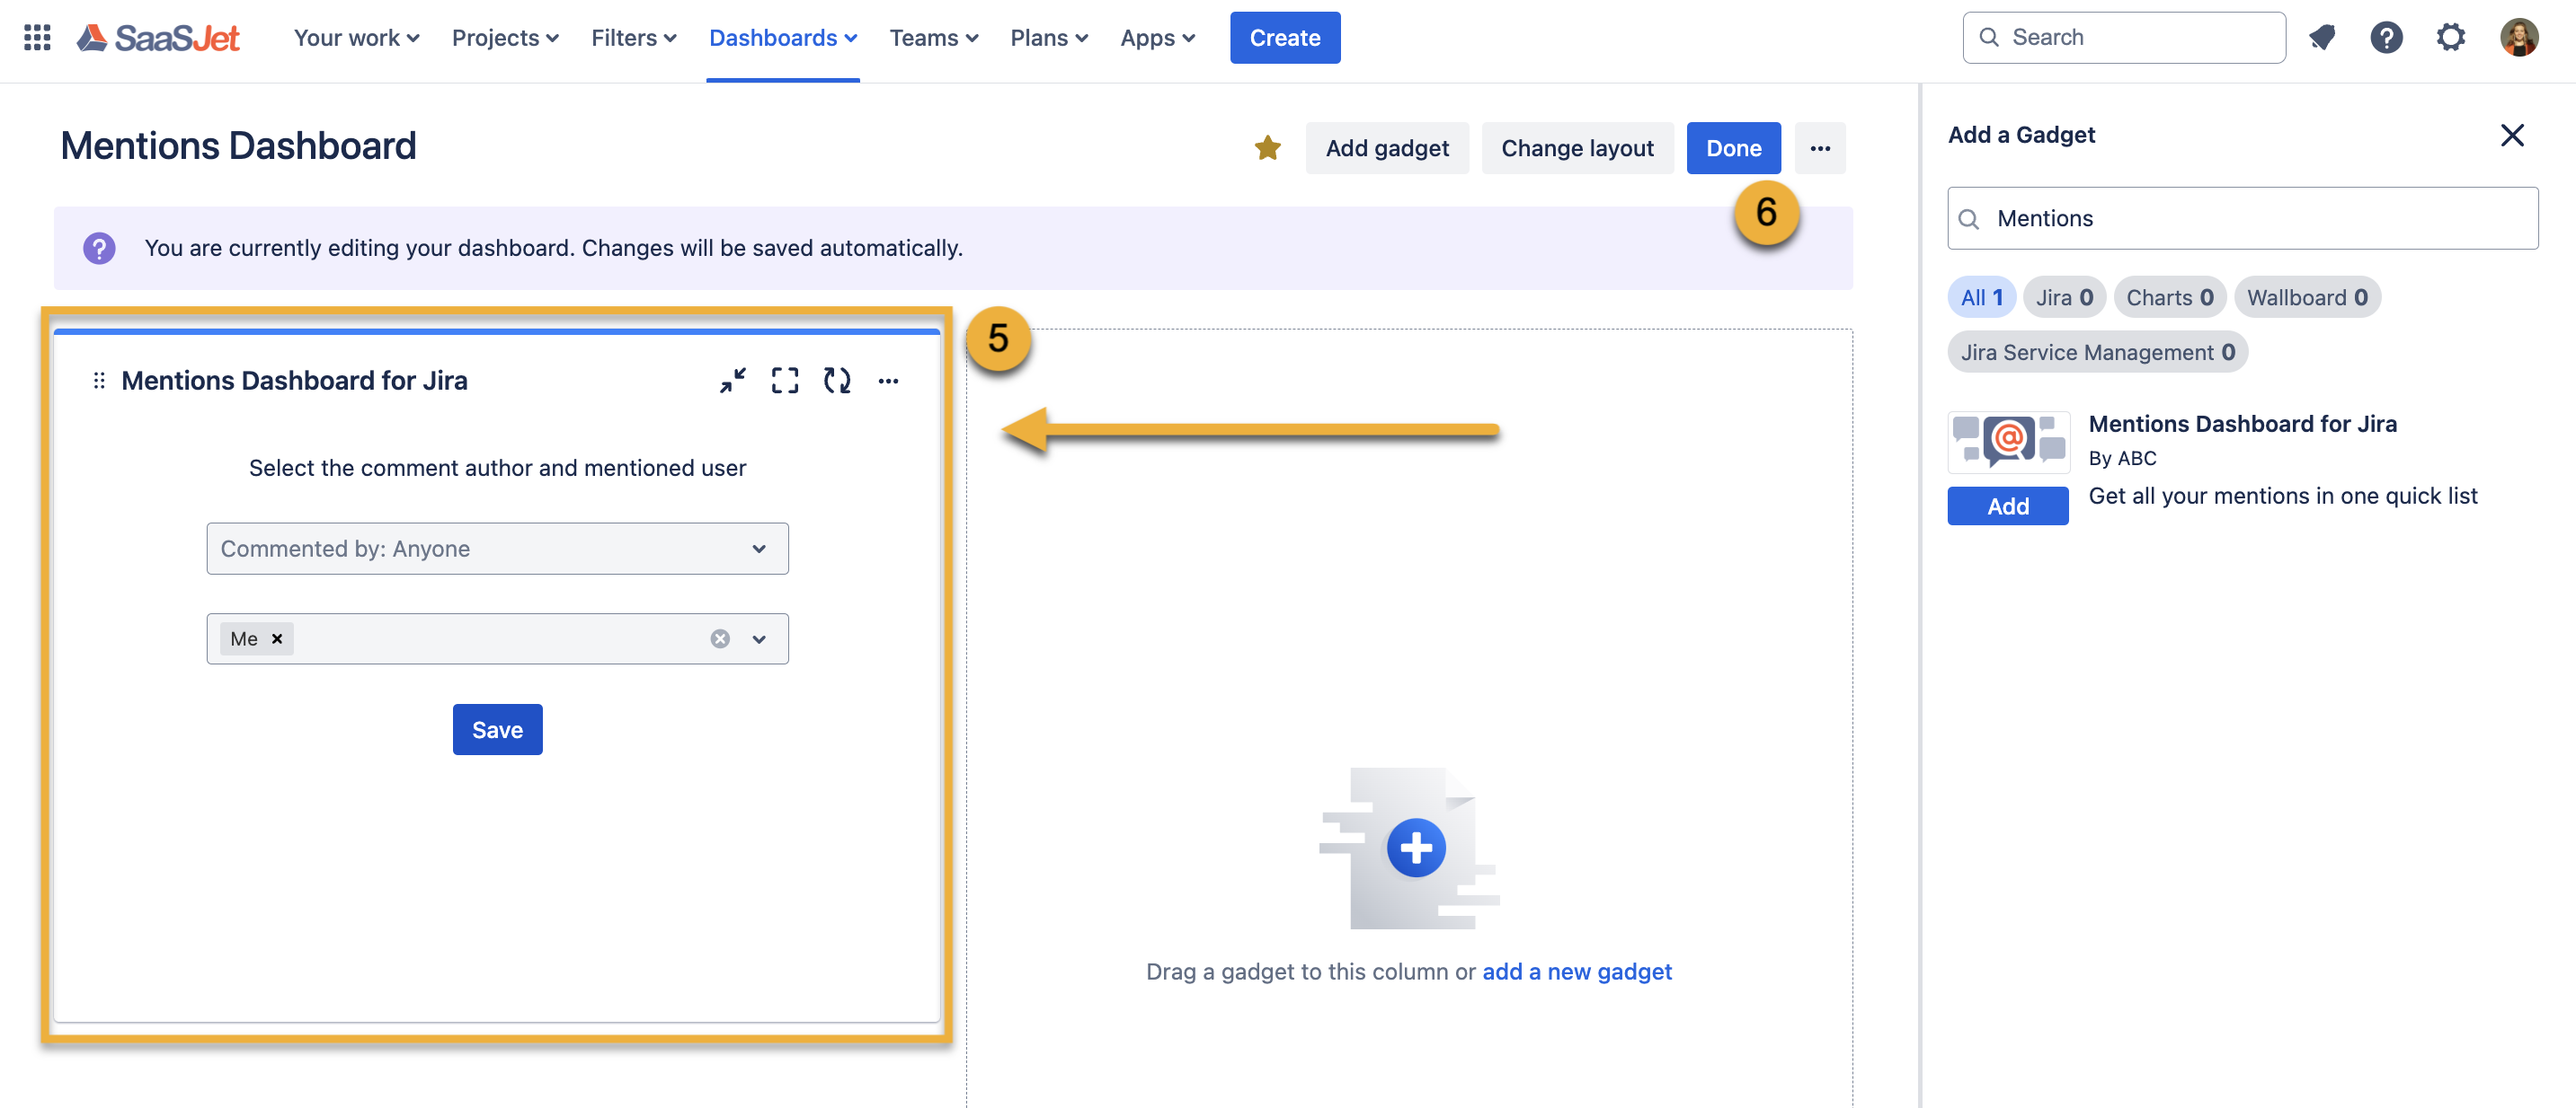
Task: Toggle the dashboard star favorite
Action: coord(1267,148)
